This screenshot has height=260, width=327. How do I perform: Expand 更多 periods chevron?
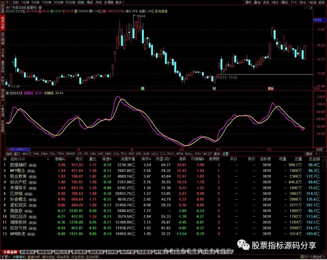tap(120, 2)
